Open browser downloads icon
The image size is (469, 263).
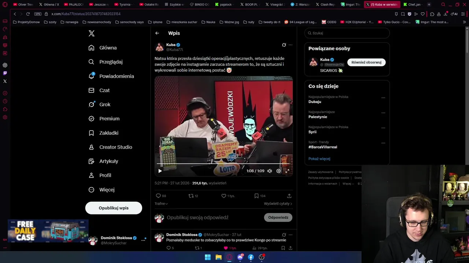(x=446, y=14)
